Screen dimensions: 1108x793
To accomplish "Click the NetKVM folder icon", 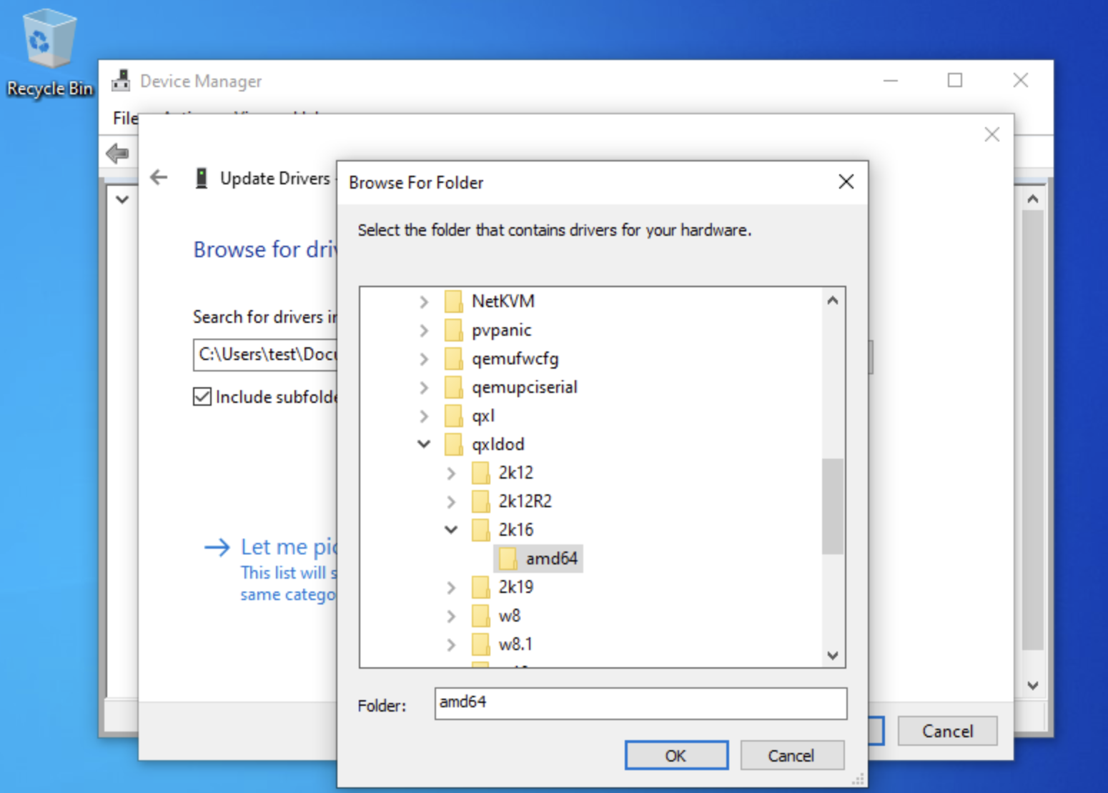I will [453, 301].
